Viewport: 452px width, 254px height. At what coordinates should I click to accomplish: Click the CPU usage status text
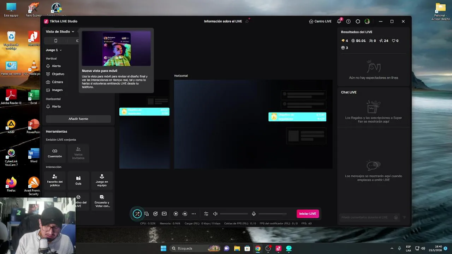click(148, 223)
